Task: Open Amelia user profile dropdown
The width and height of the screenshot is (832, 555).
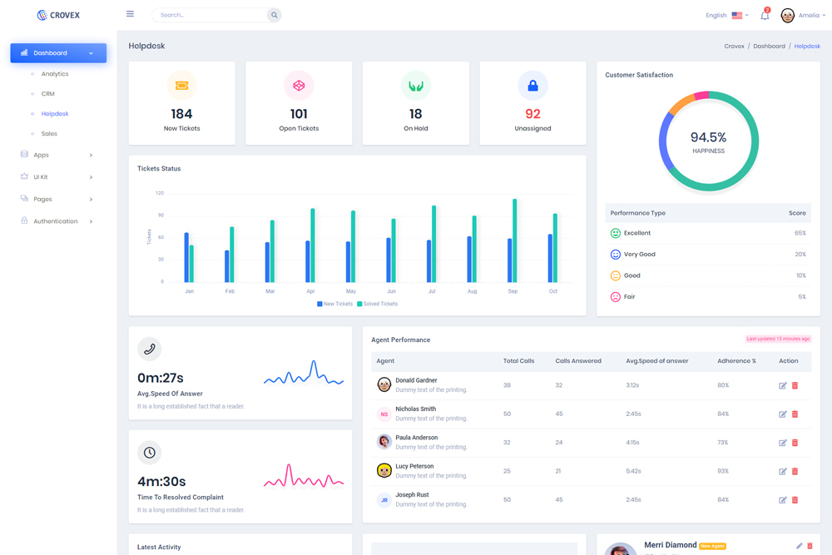Action: coord(803,15)
